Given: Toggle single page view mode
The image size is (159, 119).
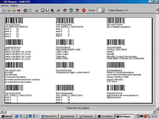Looking at the screenshot, I should click(x=25, y=10).
